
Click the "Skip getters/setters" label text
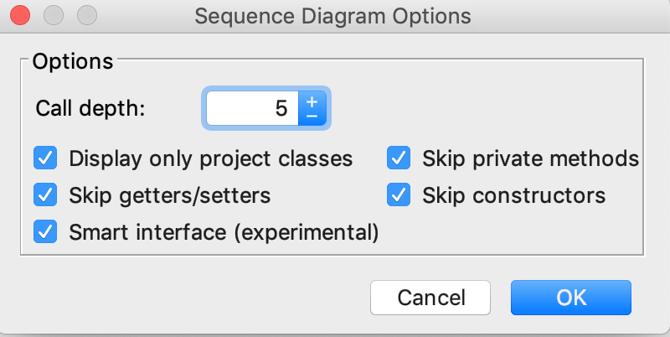pyautogui.click(x=170, y=195)
